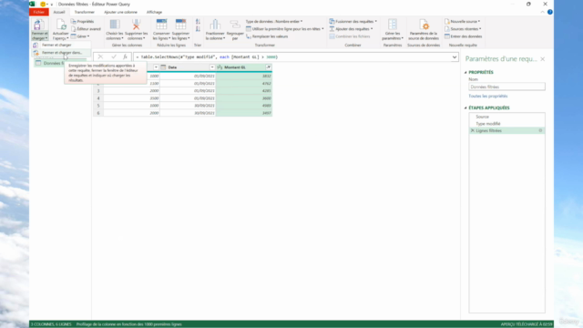Screen dimensions: 583x328
Task: Collapse the ÉTAPES APPLIQUÉES section
Action: coord(465,108)
